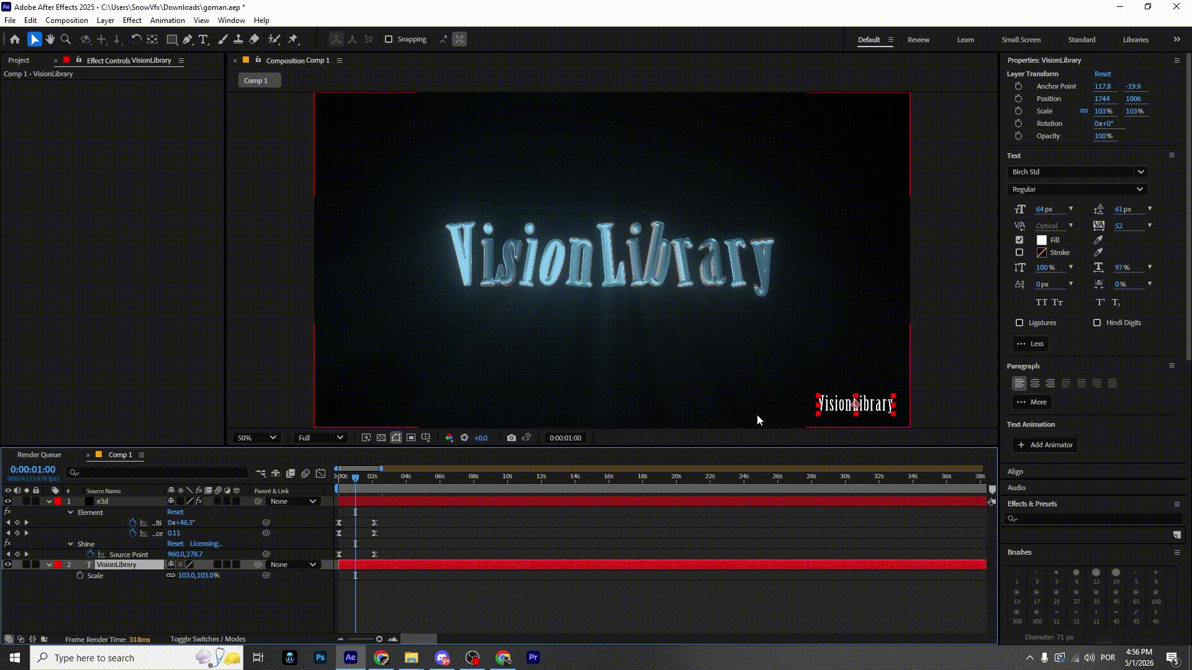This screenshot has height=670, width=1192.
Task: Open the Effect menu
Action: (x=132, y=20)
